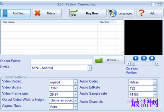Click the Output Folder text field
This screenshot has height=112, width=164.
61,62
